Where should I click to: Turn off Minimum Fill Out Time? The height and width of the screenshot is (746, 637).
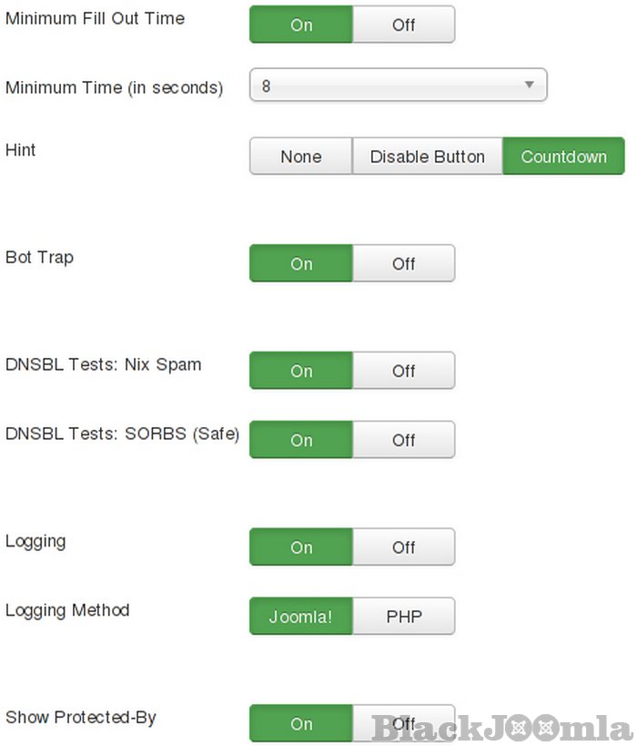[403, 25]
